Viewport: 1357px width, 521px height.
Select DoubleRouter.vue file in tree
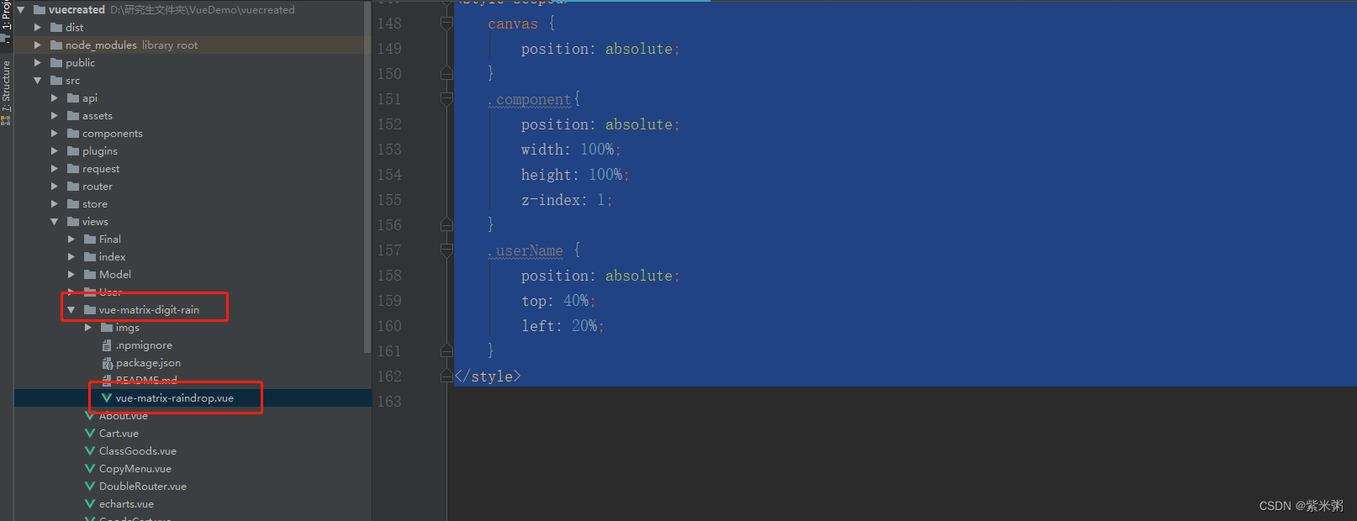[143, 487]
